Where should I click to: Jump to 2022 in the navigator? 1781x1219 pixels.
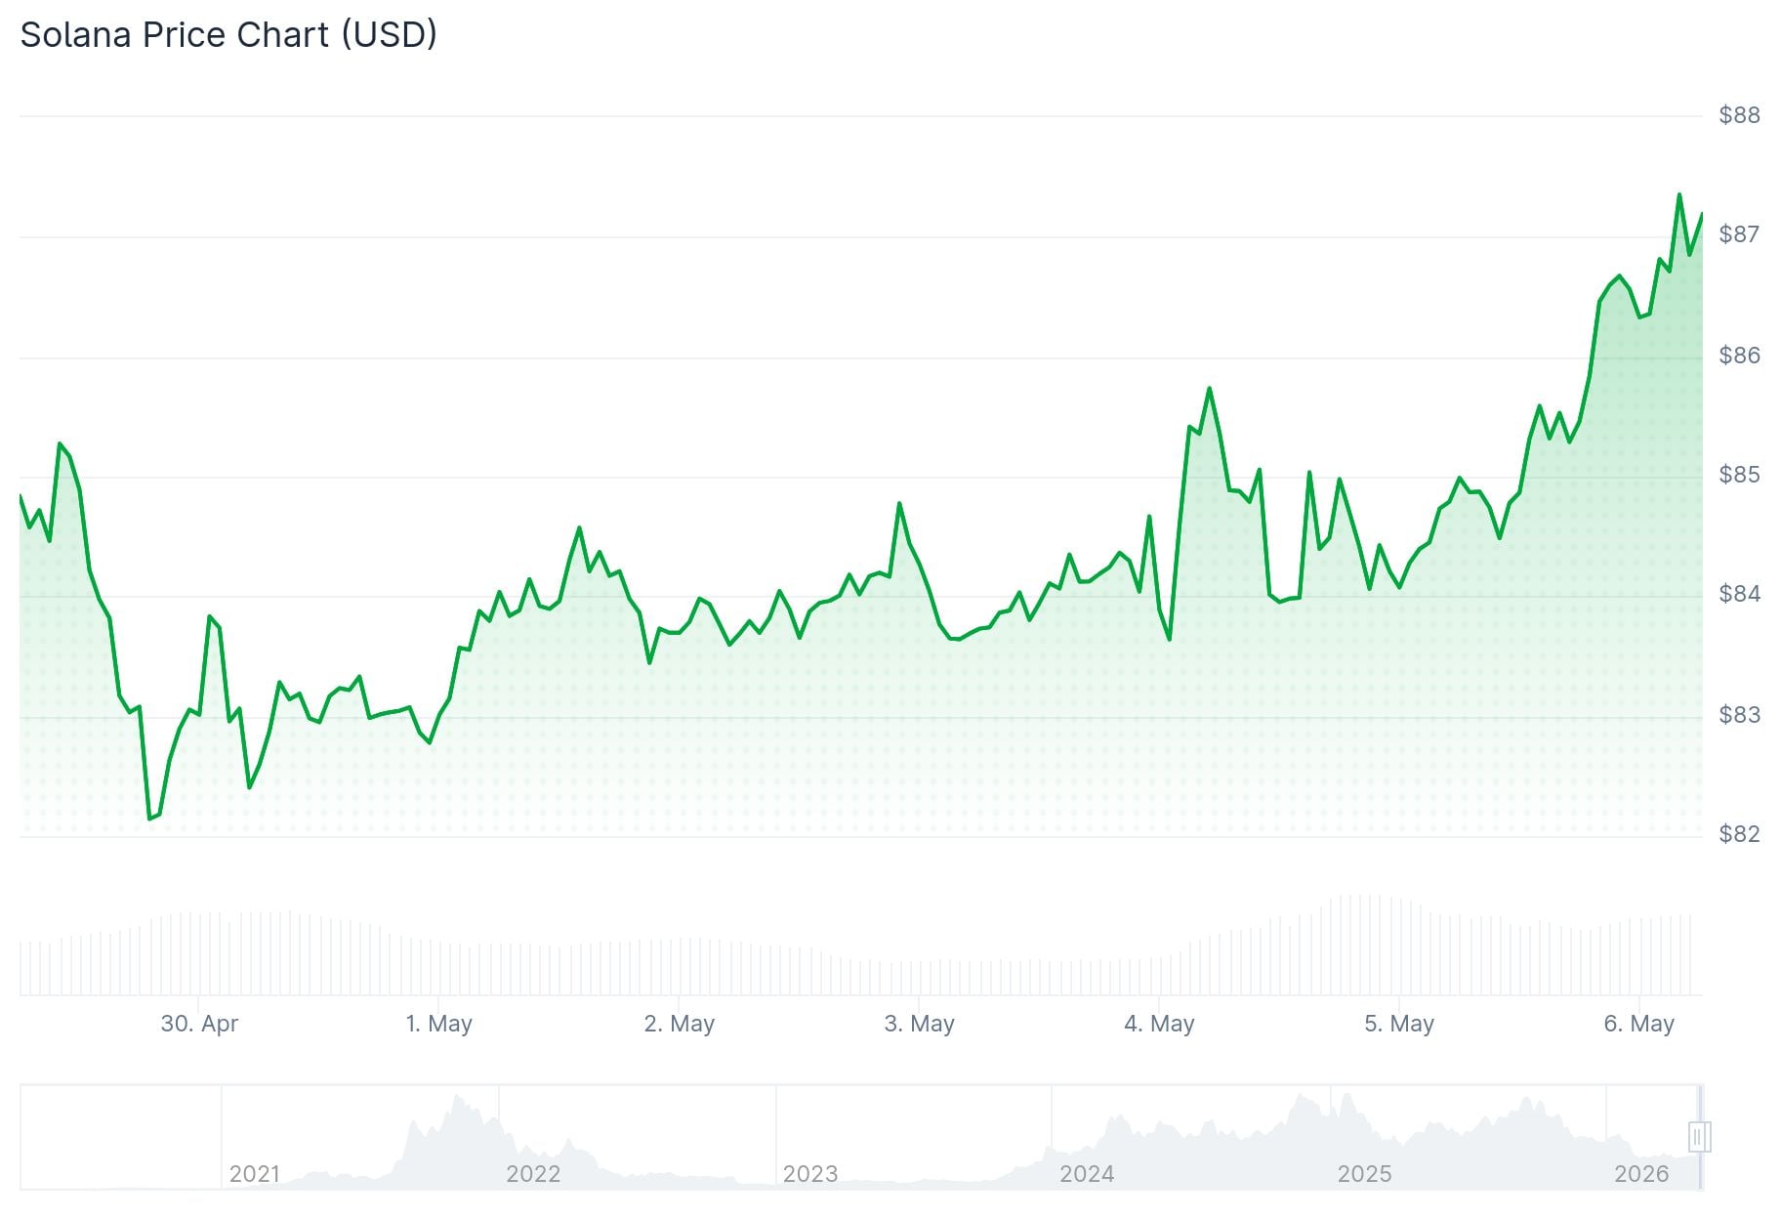pos(533,1173)
